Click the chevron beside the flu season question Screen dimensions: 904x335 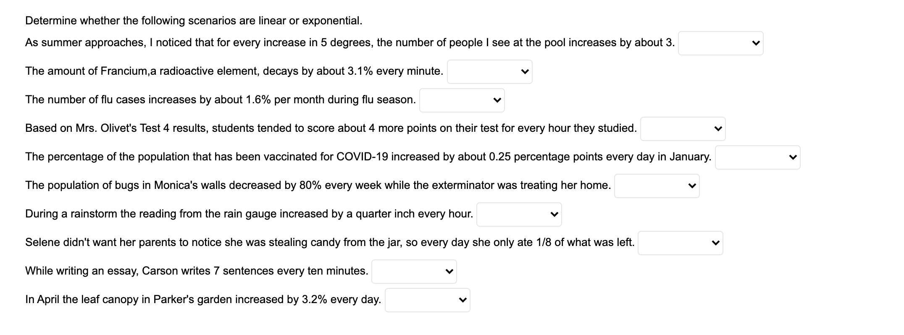pyautogui.click(x=496, y=100)
